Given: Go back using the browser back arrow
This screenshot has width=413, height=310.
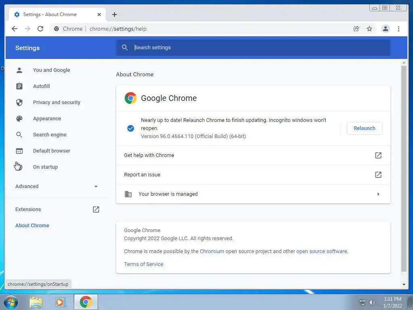Looking at the screenshot, I should [x=15, y=29].
